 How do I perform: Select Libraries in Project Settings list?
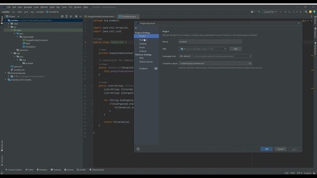point(143,44)
